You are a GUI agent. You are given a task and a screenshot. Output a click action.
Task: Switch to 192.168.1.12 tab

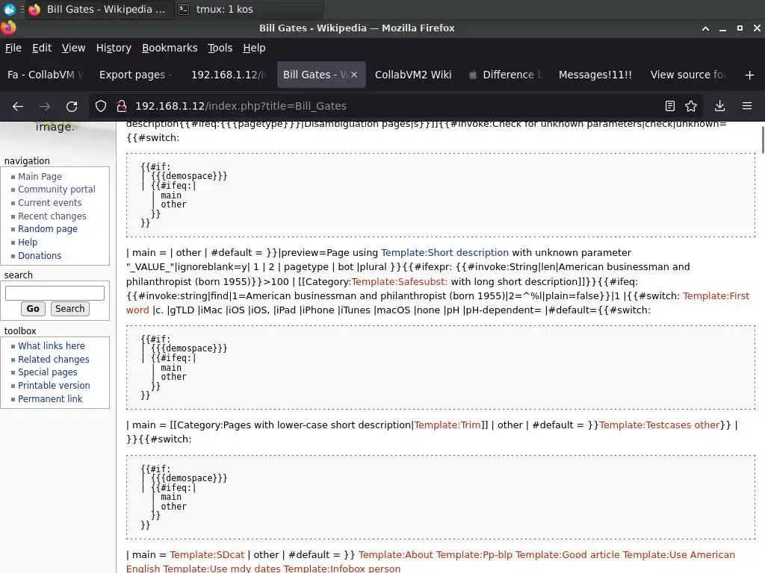[x=228, y=75]
